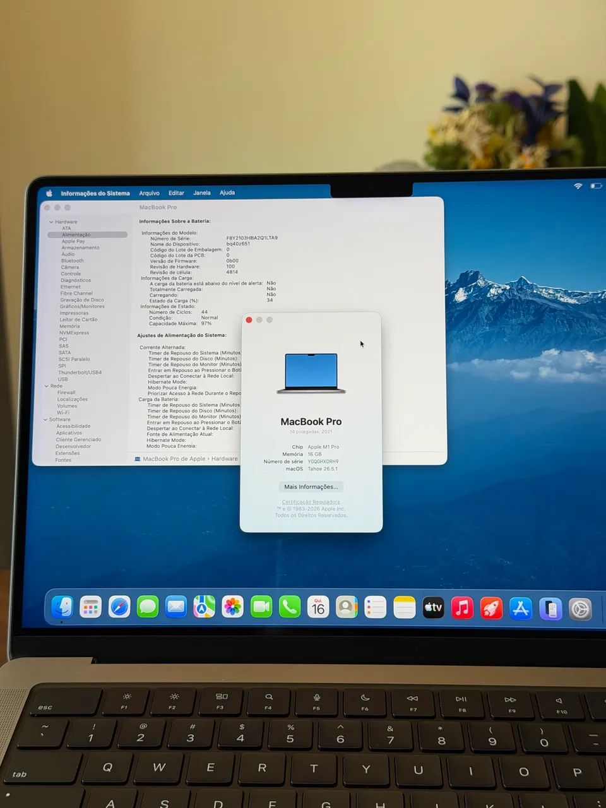
Task: Select Bluetooth in the sidebar
Action: (x=72, y=261)
